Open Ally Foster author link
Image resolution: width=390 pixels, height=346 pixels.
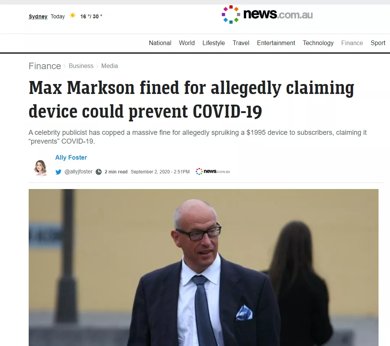pyautogui.click(x=71, y=157)
